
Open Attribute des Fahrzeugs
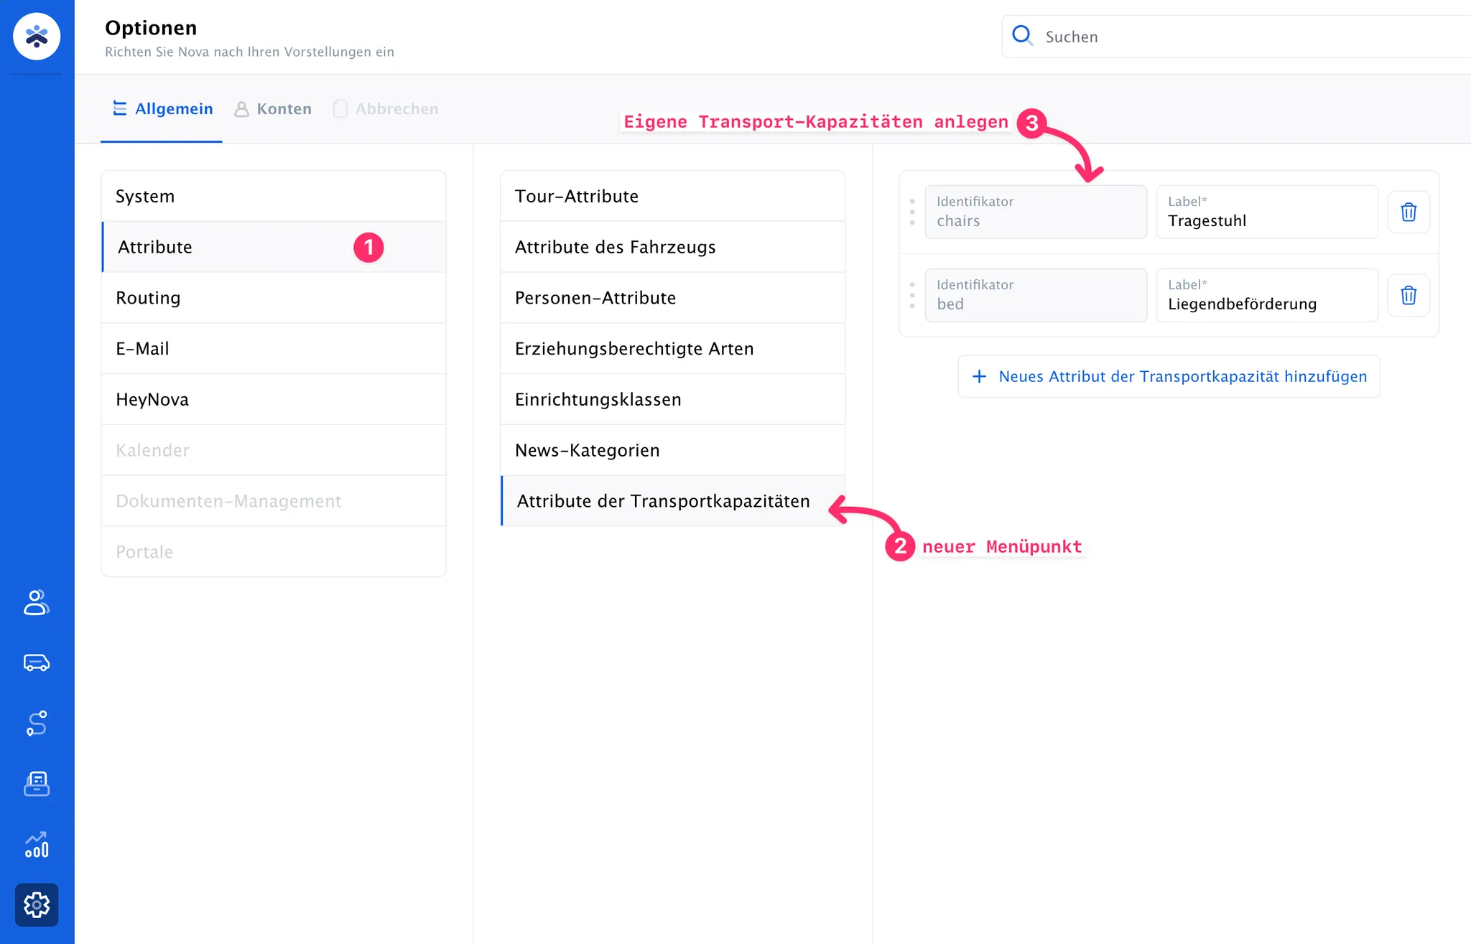(672, 247)
